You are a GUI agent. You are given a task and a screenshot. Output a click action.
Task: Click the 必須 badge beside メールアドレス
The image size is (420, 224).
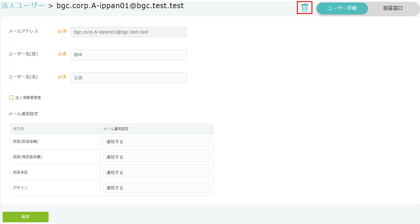pos(62,31)
